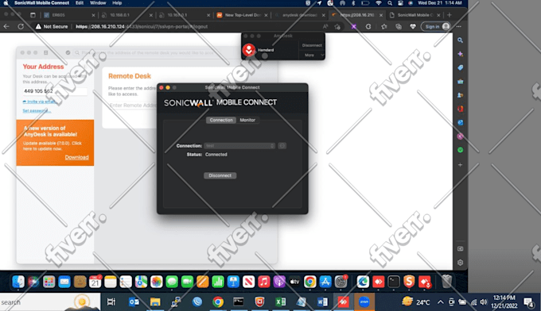
Task: Open Excel from the Windows taskbar
Action: 281,302
